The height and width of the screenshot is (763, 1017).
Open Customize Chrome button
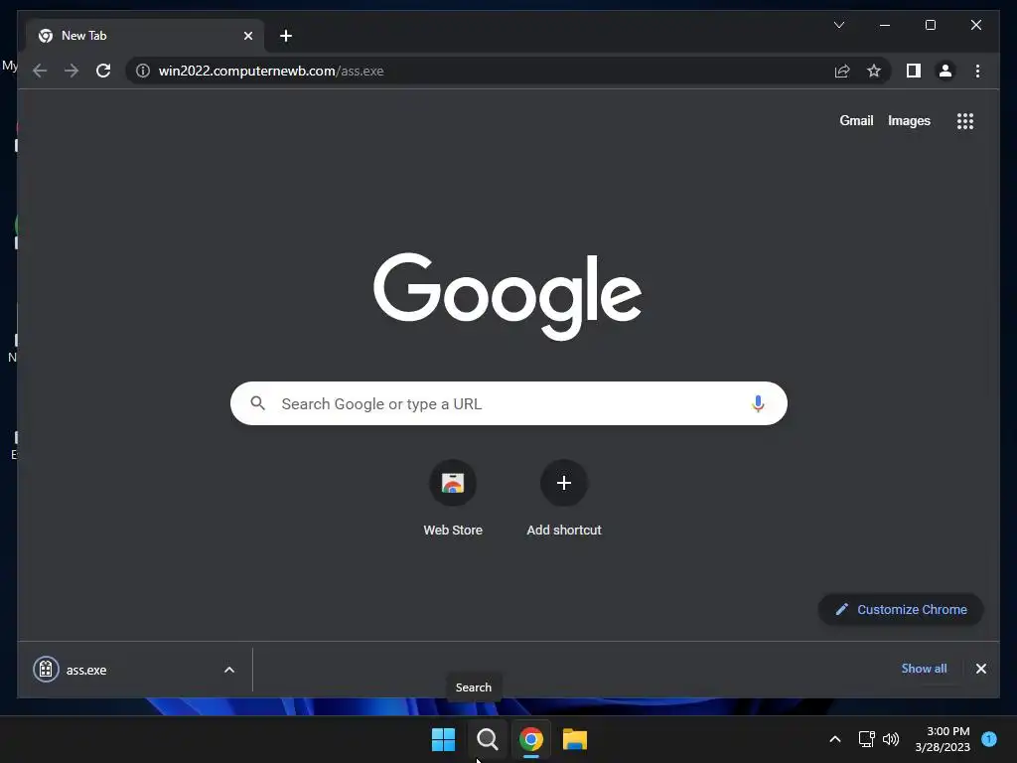tap(900, 609)
